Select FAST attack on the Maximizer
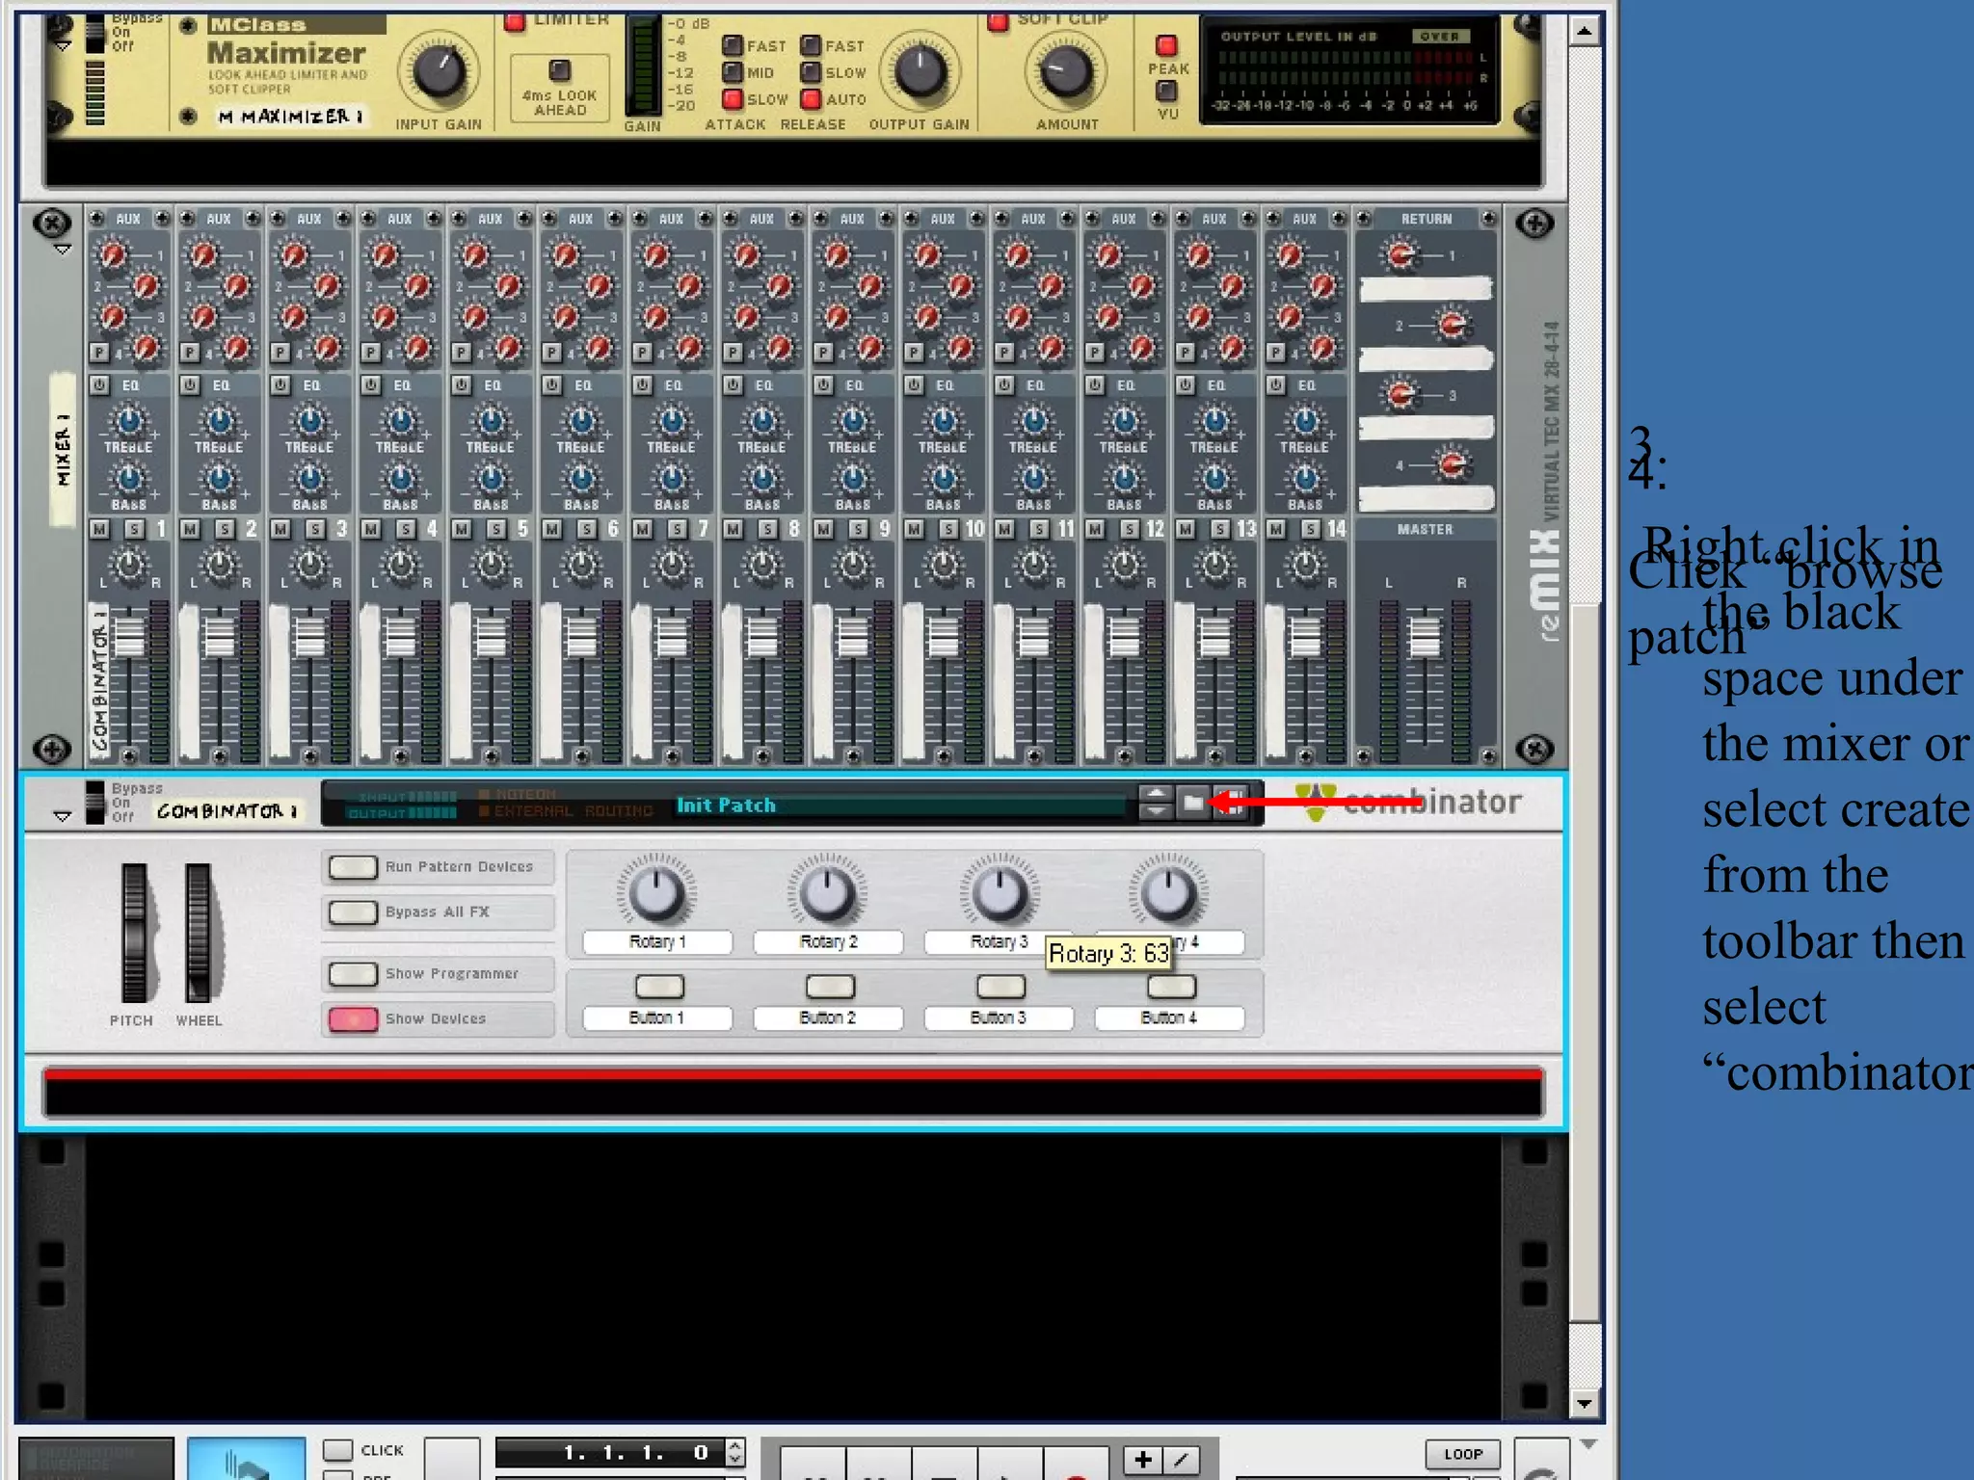The width and height of the screenshot is (1974, 1480). pyautogui.click(x=733, y=45)
